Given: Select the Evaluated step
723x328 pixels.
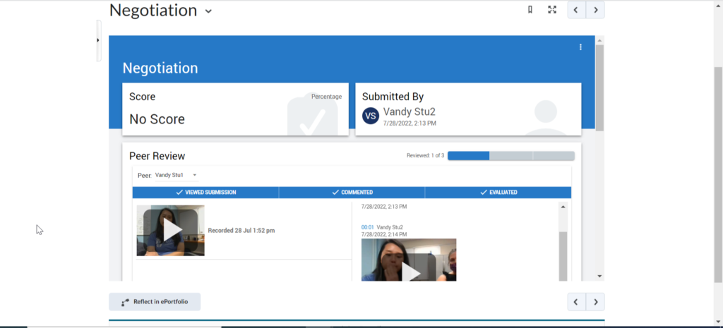Looking at the screenshot, I should (x=498, y=193).
